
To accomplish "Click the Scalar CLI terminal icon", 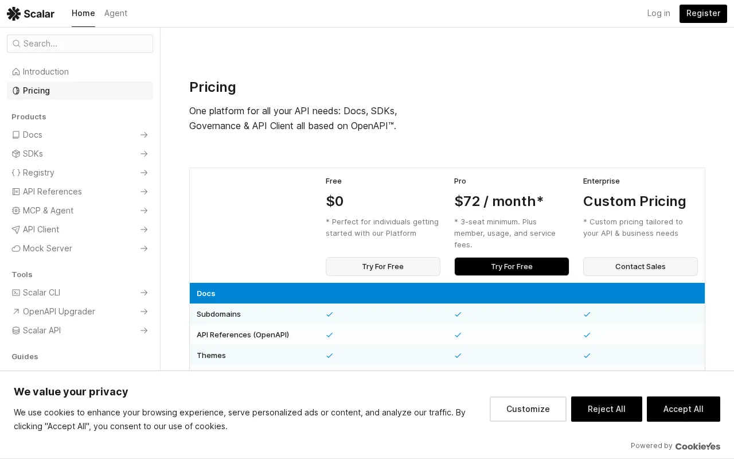I will click(16, 293).
